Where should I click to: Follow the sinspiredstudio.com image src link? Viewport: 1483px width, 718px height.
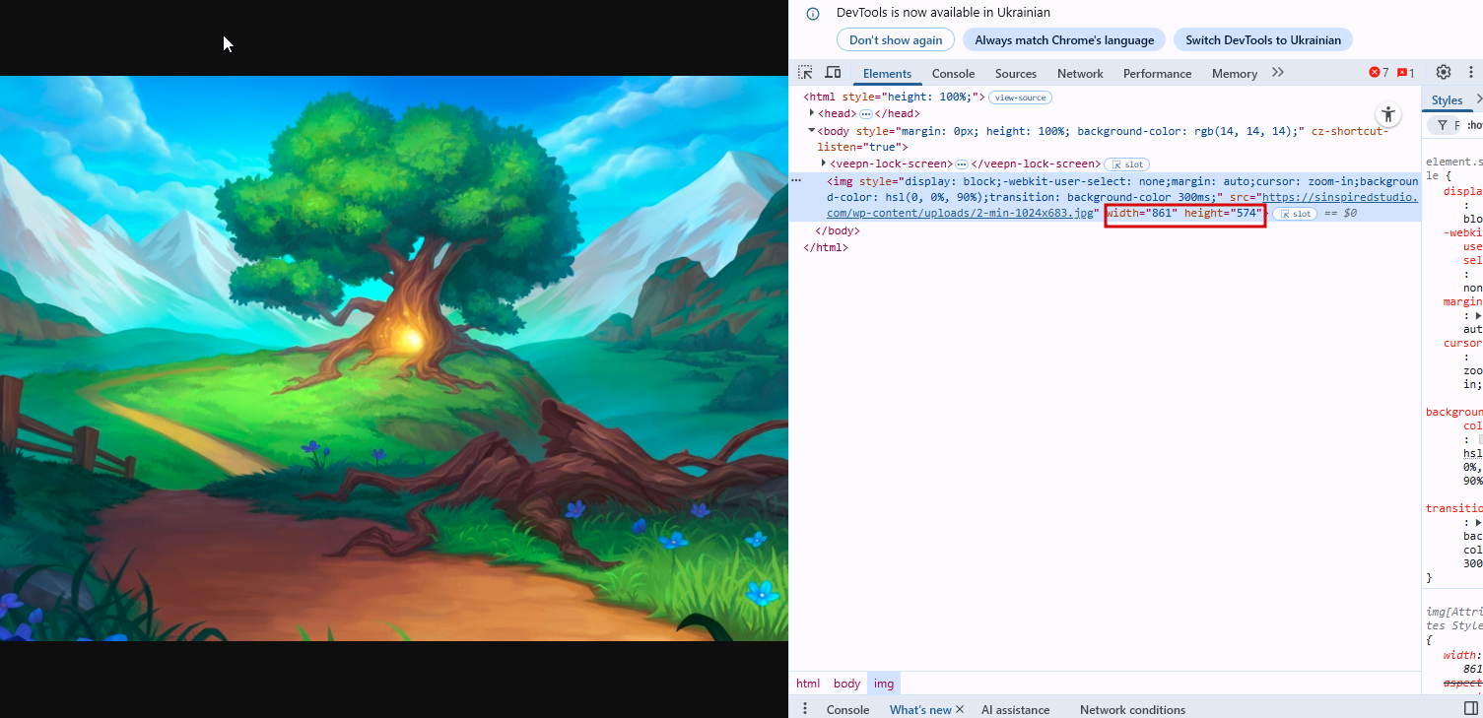tap(1121, 205)
